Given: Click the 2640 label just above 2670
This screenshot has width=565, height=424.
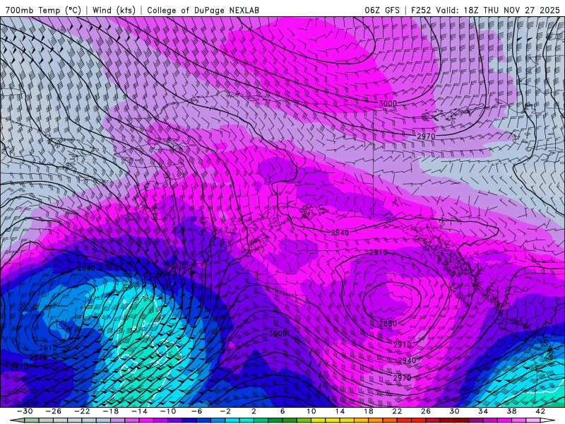Looking at the screenshot, I should 39,358.
